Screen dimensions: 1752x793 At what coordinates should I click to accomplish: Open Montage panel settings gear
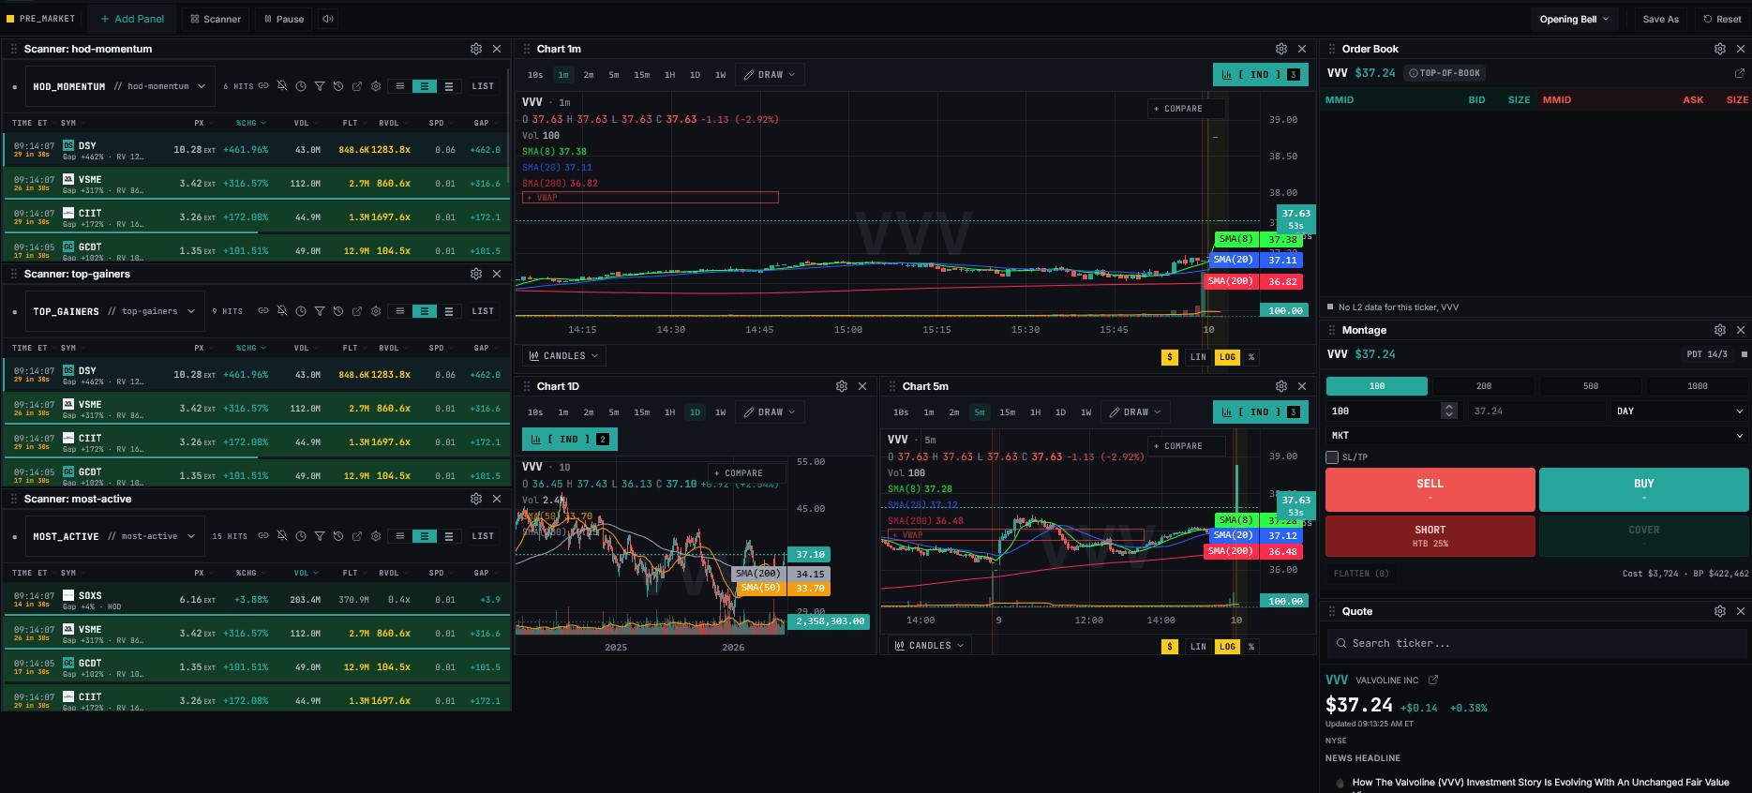point(1720,330)
